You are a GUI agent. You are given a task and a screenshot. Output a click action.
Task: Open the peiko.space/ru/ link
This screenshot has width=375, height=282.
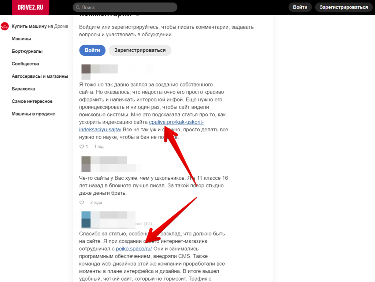pos(134,249)
